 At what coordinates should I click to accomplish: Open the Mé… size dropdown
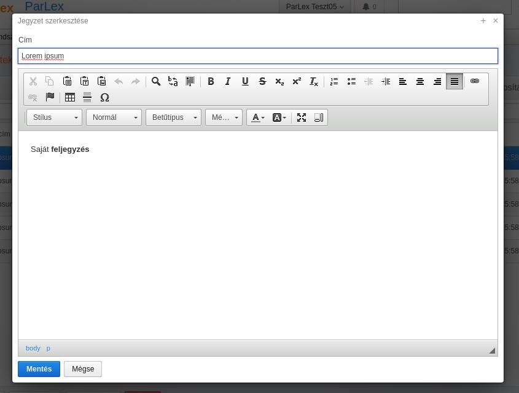click(224, 117)
